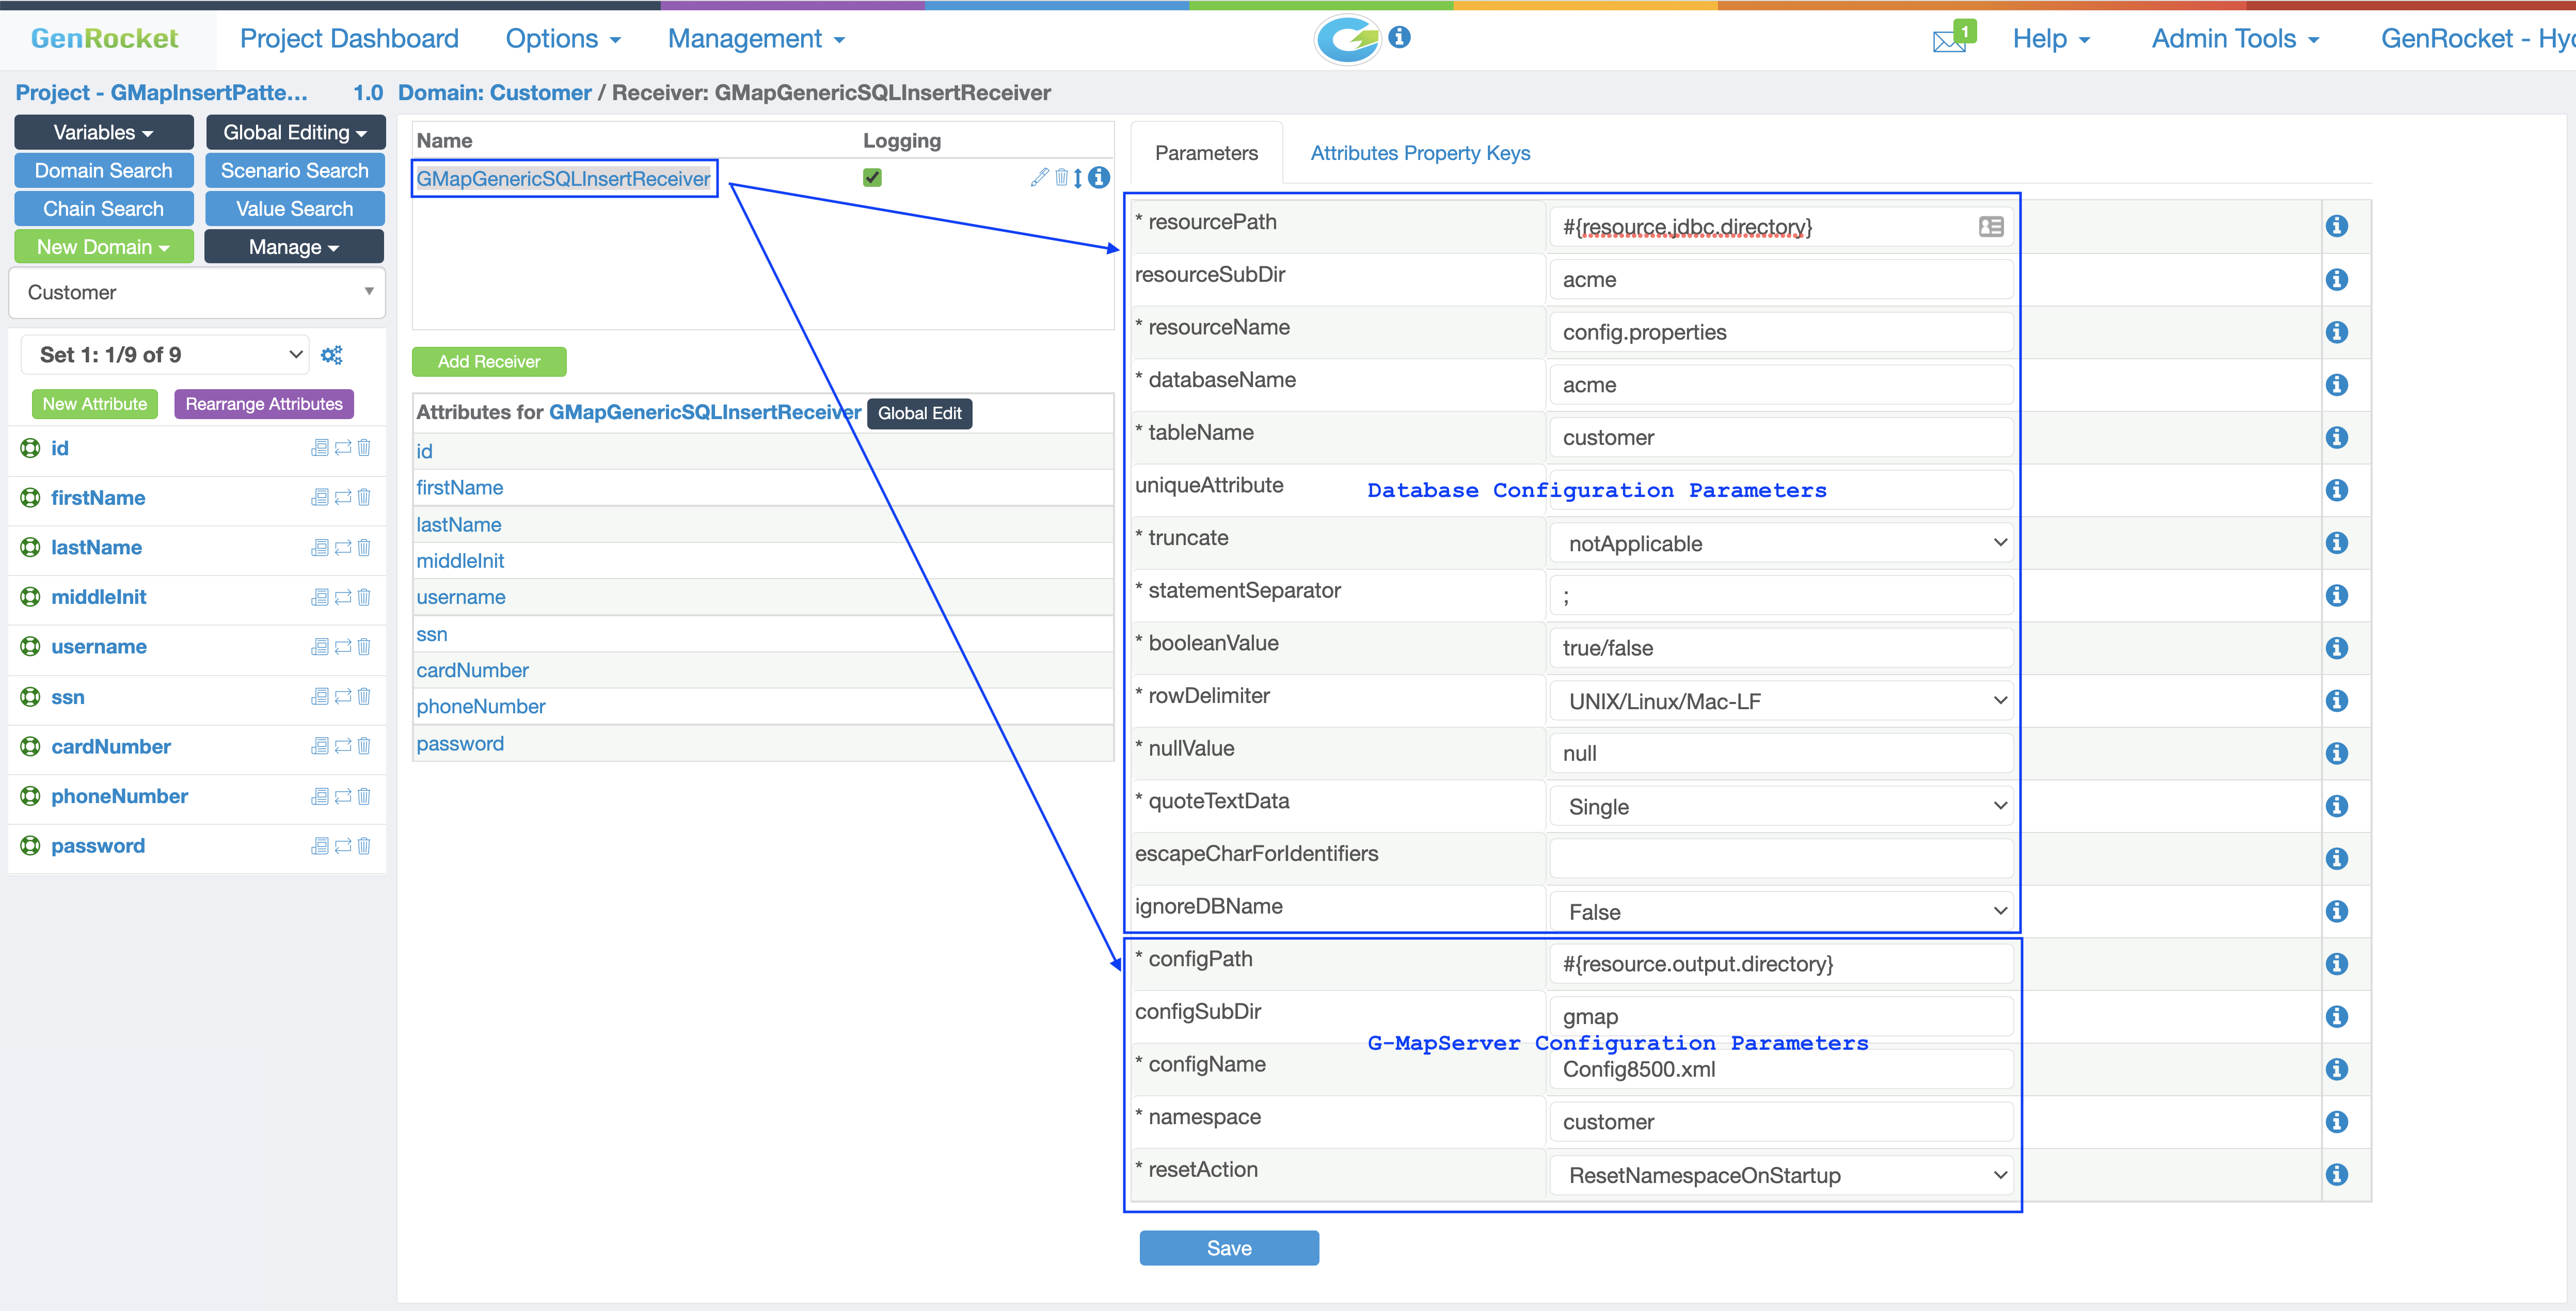Screen dimensions: 2576x1311
Task: Uncheck the Logging checkbox for GMapGenericSQLInsertReceiver
Action: click(x=872, y=177)
